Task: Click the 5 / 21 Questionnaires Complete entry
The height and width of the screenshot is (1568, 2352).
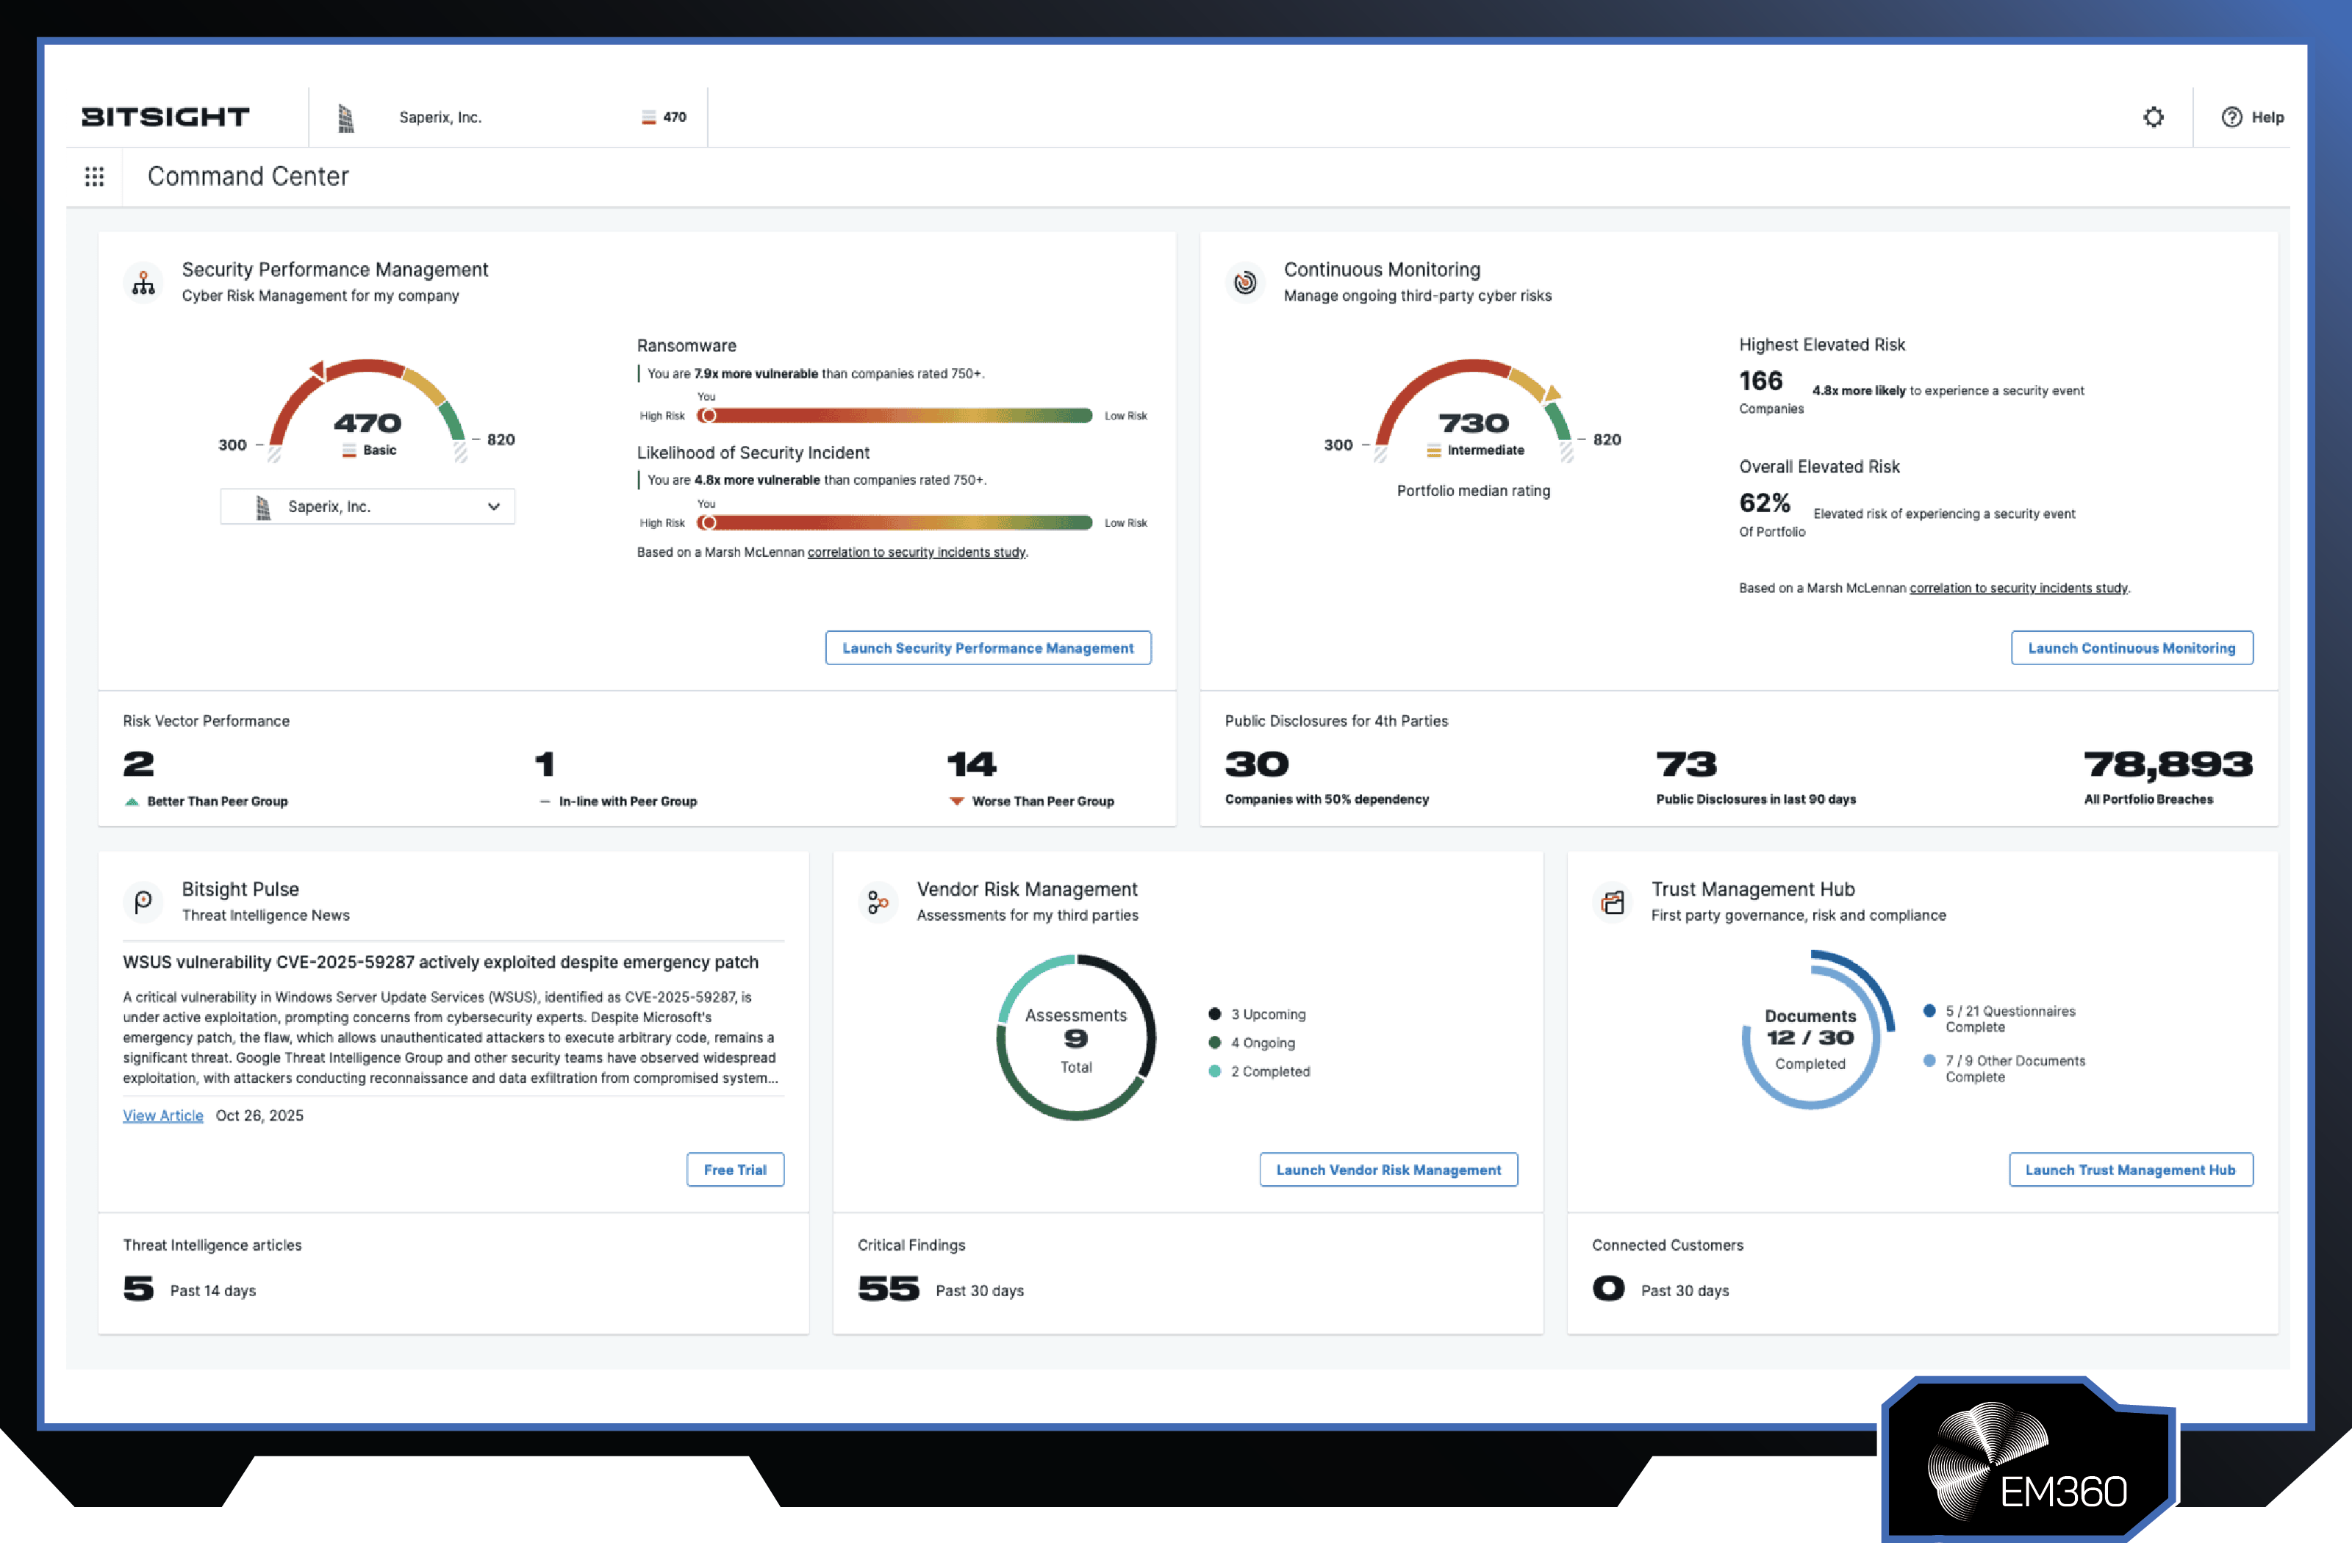Action: click(2000, 1019)
